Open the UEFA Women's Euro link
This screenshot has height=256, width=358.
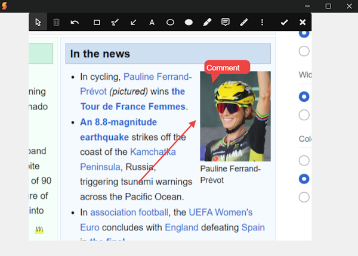(221, 213)
